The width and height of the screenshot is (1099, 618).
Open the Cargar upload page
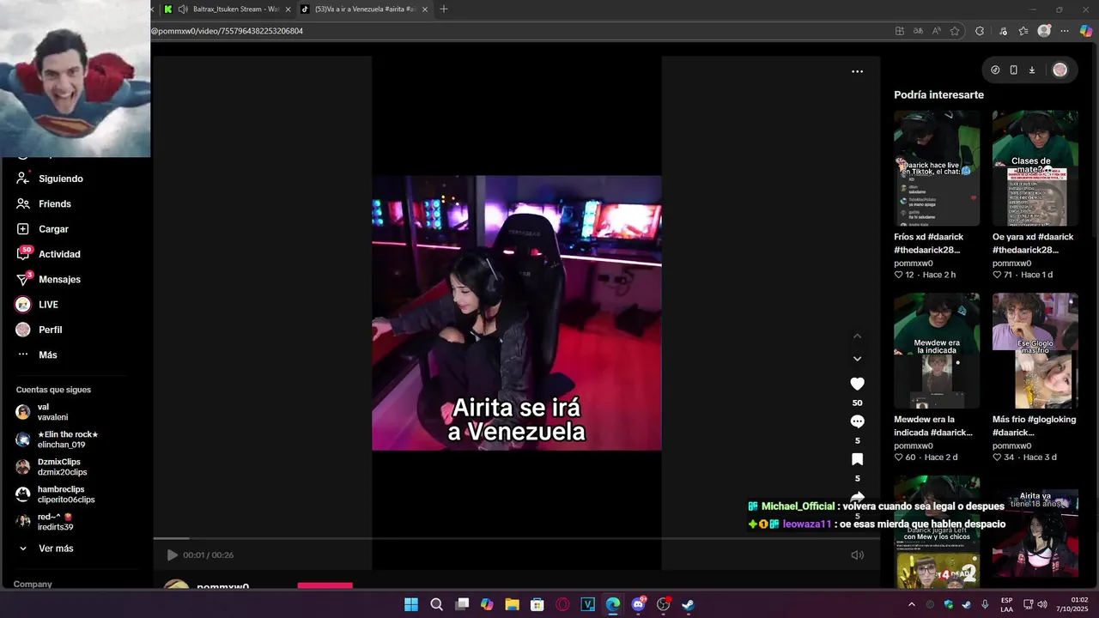pyautogui.click(x=42, y=229)
